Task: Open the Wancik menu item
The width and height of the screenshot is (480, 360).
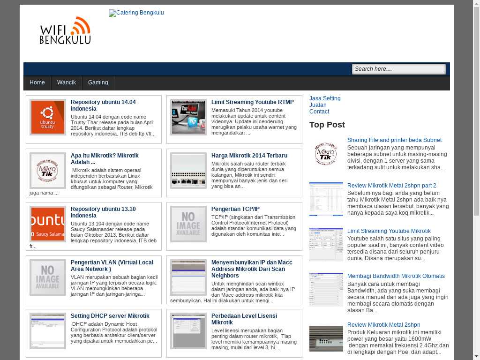Action: point(67,82)
